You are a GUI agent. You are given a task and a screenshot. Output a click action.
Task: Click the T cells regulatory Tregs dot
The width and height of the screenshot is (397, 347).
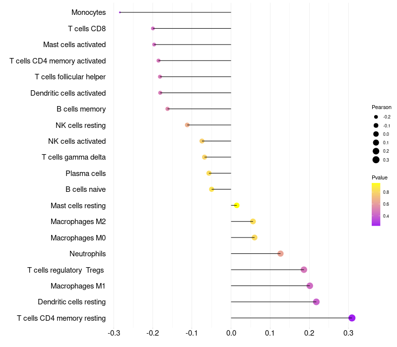pyautogui.click(x=304, y=270)
